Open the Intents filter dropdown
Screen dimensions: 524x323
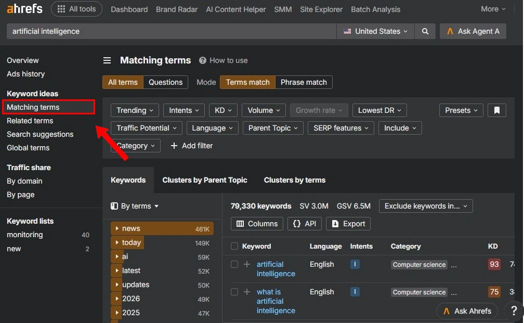[x=184, y=110]
